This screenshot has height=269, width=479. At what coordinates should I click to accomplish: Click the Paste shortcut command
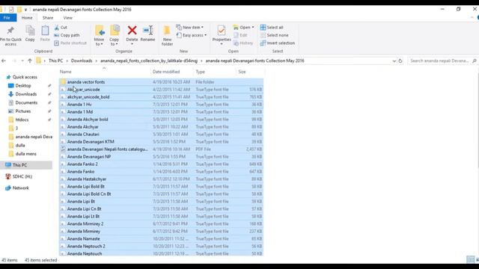70,43
